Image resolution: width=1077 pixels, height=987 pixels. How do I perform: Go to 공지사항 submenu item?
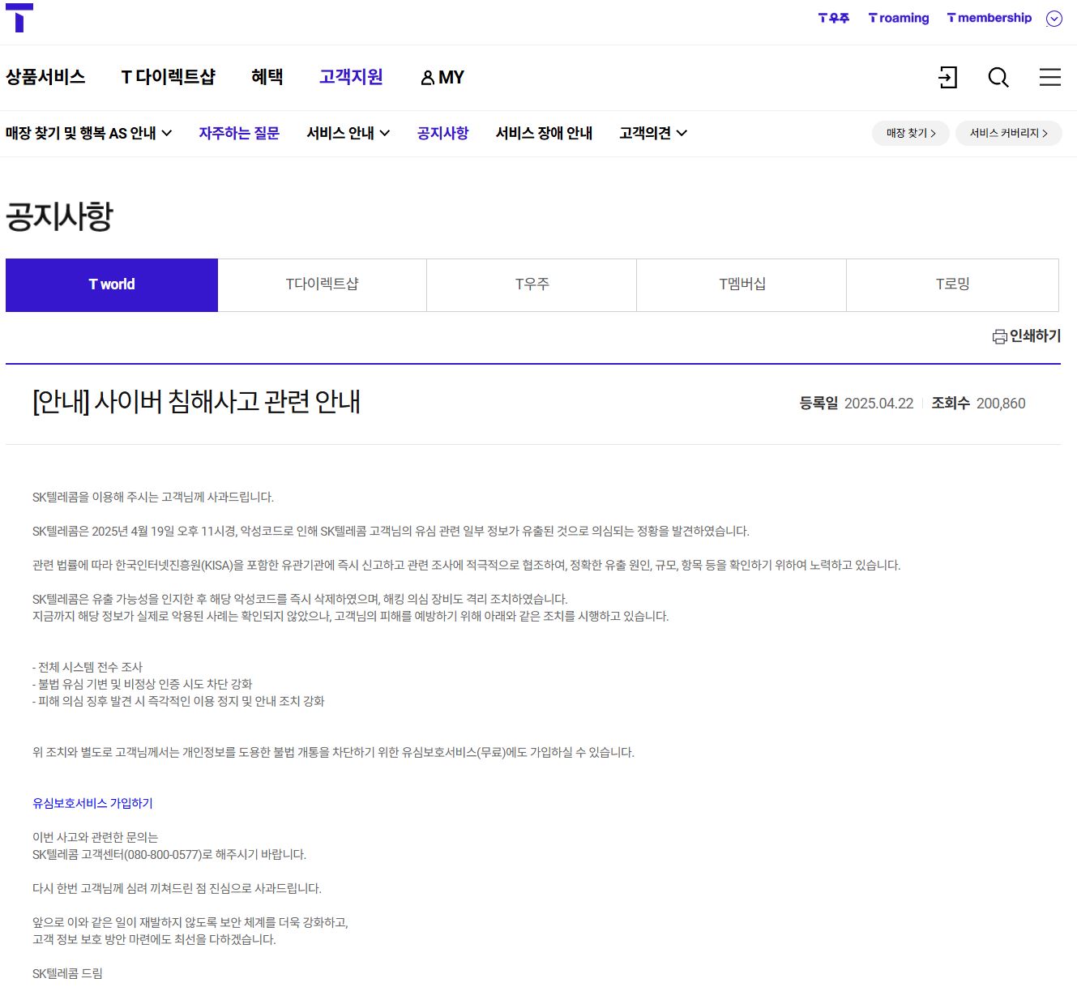click(443, 133)
